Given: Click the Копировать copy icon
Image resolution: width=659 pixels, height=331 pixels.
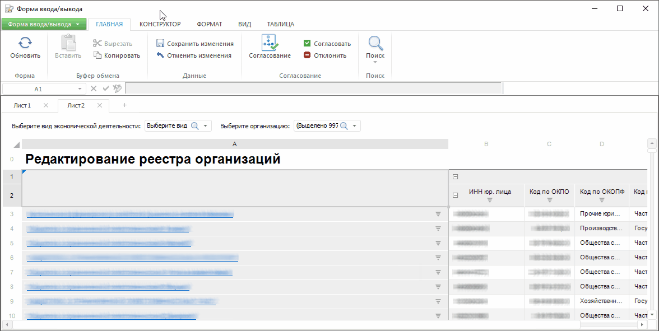Looking at the screenshot, I should coord(98,55).
